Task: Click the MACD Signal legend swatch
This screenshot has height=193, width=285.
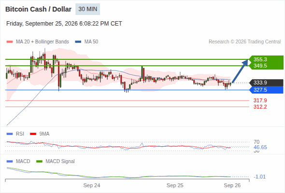Action: (x=39, y=161)
